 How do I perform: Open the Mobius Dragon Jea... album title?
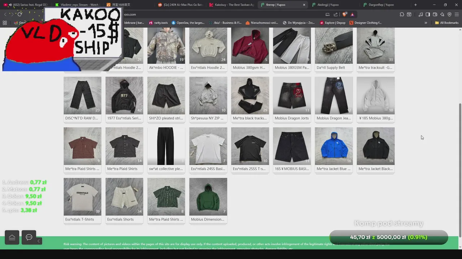click(x=334, y=118)
